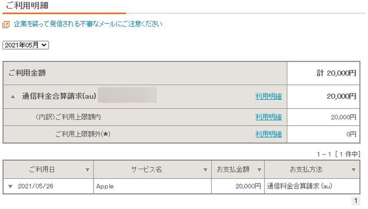Click the 2021/05/26 date text
368x209 pixels.
pyautogui.click(x=36, y=187)
